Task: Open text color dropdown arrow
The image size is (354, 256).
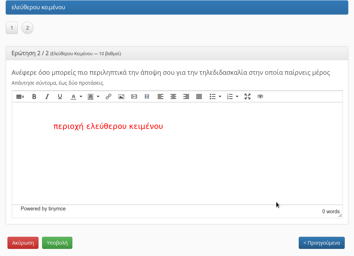Action: [x=81, y=96]
